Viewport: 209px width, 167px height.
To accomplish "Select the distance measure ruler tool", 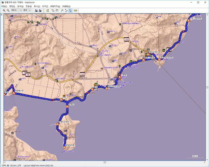I will click(x=75, y=10).
